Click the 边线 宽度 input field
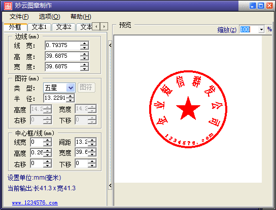Screen dimensions: 276x210 [x=63, y=66]
